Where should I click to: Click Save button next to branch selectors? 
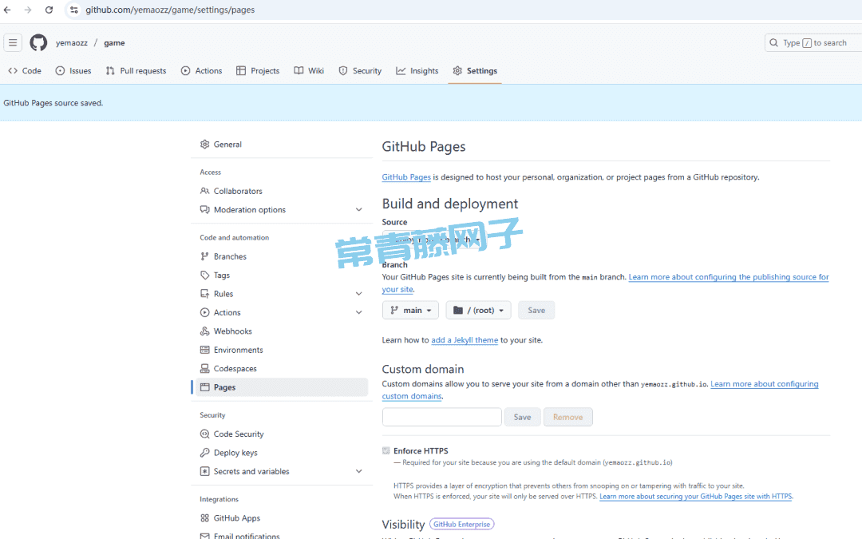(536, 310)
